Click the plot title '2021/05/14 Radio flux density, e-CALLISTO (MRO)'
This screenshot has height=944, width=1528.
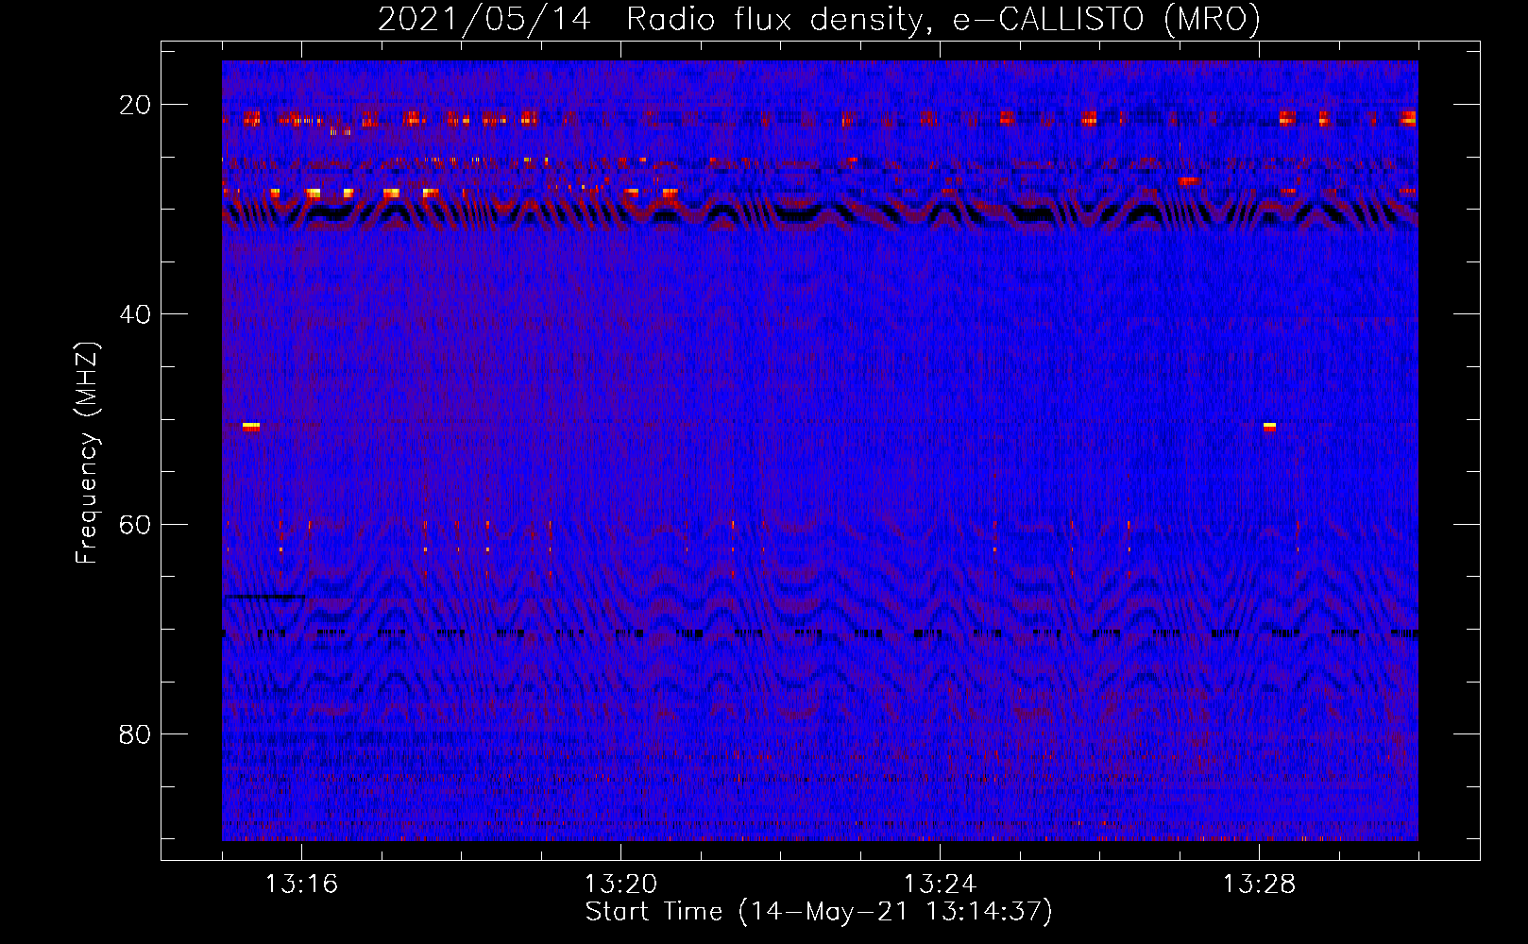coord(819,19)
